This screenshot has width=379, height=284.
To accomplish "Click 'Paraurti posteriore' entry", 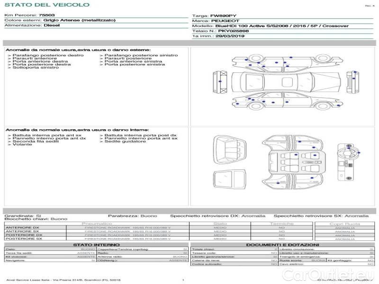I will pyautogui.click(x=128, y=58).
